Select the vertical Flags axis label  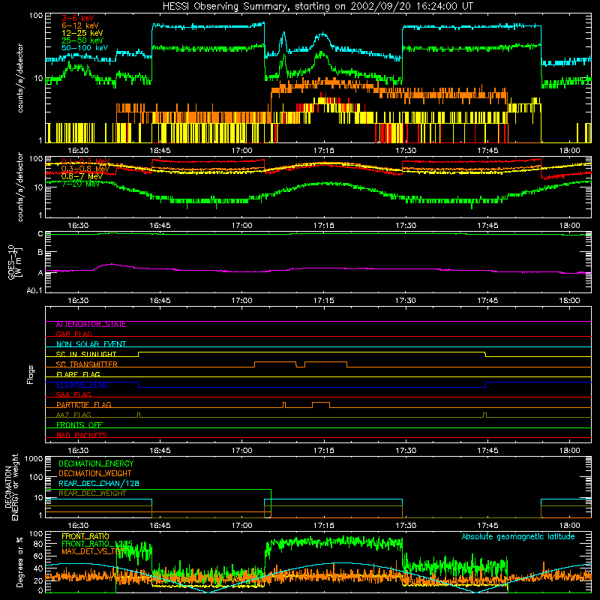click(31, 374)
